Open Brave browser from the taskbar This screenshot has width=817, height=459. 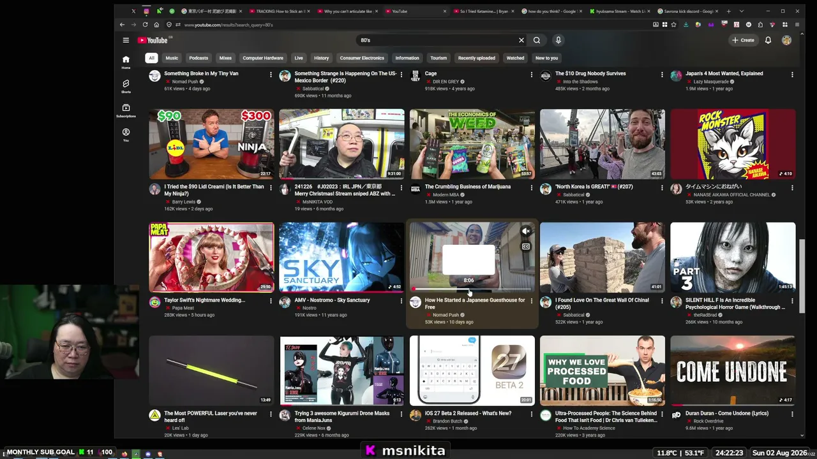[x=160, y=454]
